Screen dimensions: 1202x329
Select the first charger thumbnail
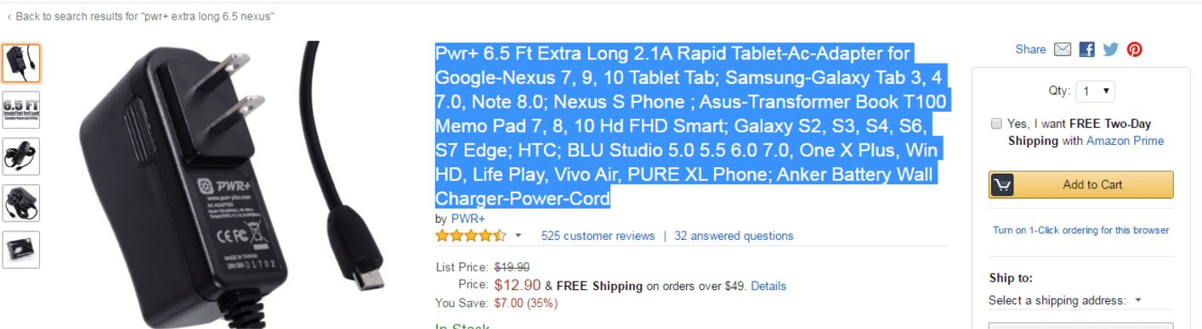pos(20,63)
